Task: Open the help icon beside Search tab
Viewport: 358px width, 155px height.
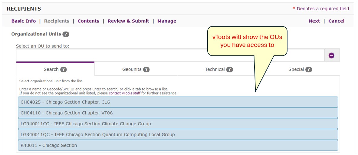Action: [x=64, y=69]
